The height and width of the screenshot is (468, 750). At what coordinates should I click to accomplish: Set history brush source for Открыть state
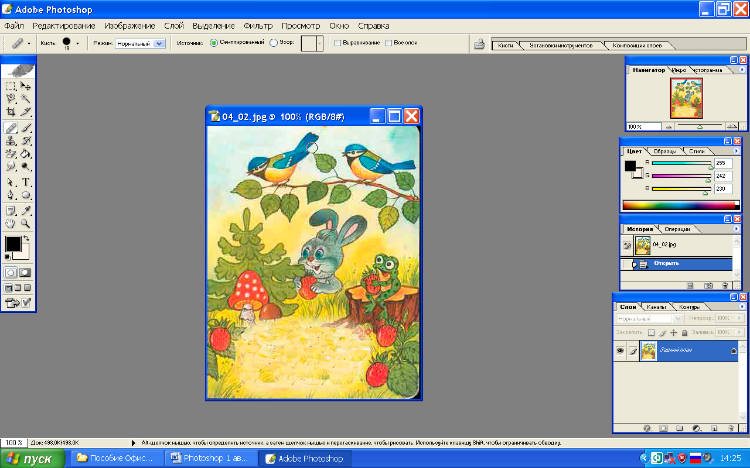[x=627, y=264]
